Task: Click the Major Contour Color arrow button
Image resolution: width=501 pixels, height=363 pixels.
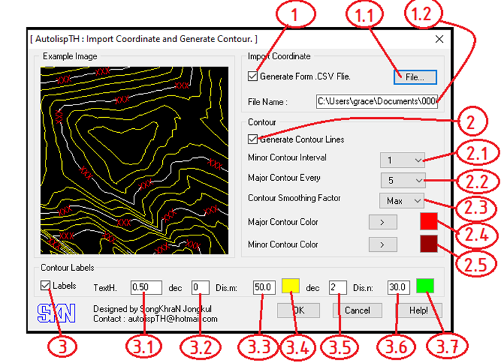Action: click(383, 222)
